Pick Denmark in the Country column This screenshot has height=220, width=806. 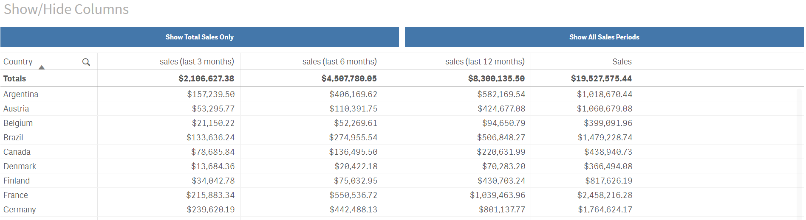(20, 167)
